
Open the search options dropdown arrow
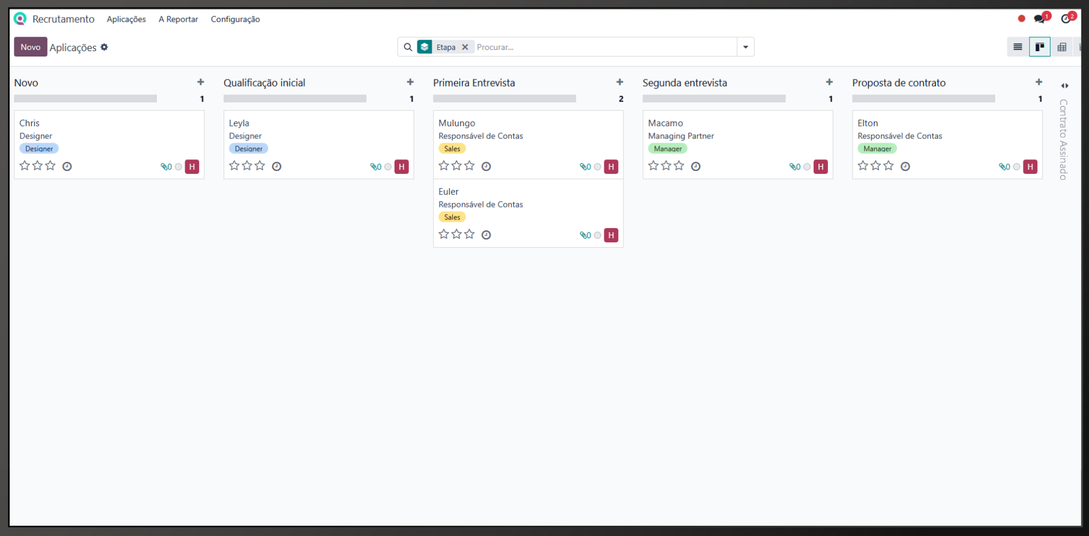746,47
